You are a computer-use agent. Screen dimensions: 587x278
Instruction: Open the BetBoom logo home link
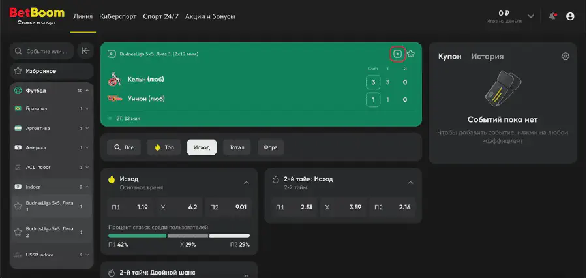(x=37, y=16)
